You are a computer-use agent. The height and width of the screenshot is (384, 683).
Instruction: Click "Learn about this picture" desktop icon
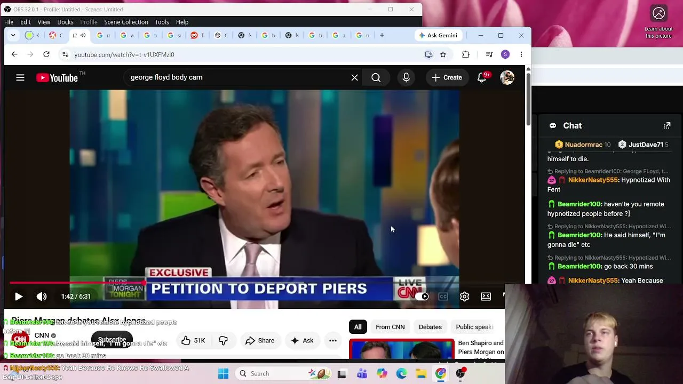pyautogui.click(x=658, y=21)
